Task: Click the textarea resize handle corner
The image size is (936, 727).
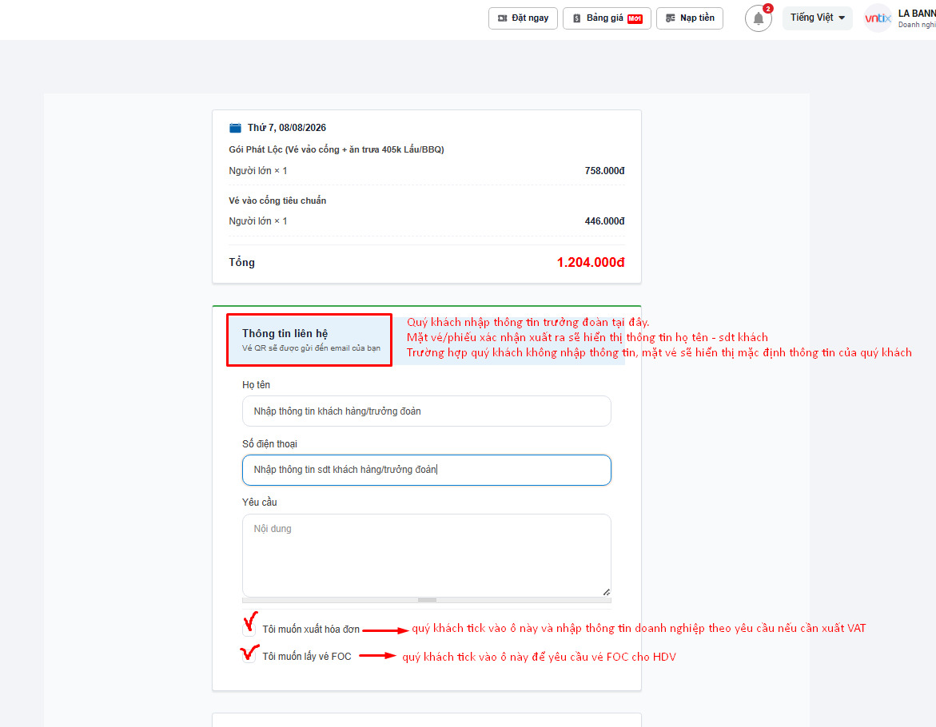Action: (606, 592)
